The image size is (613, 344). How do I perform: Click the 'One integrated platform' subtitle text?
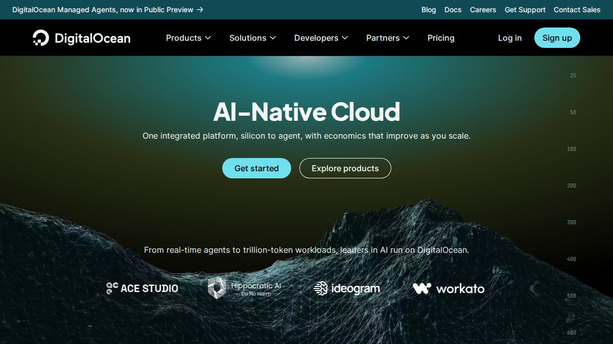pyautogui.click(x=306, y=136)
